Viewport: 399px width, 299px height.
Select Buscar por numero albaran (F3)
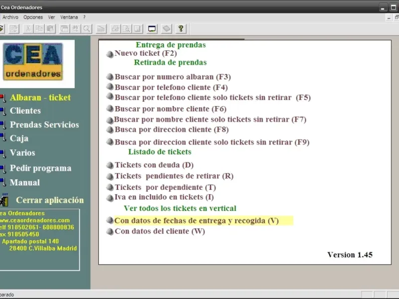click(173, 77)
